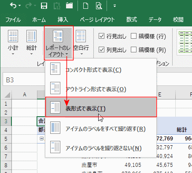Image resolution: width=192 pixels, height=173 pixels.
Task: Click the New blank document icon
Action: [x=86, y=6]
